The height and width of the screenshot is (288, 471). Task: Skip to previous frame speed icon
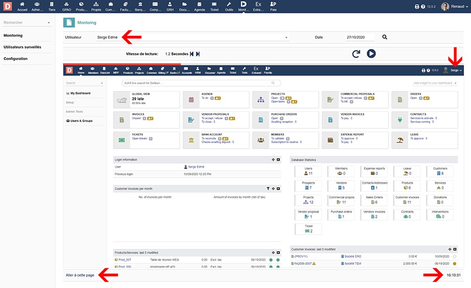[x=192, y=54]
